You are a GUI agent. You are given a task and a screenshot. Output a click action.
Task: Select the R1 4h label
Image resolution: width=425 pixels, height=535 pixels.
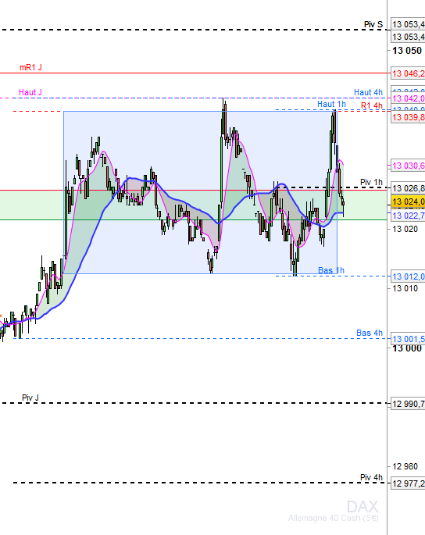(372, 105)
